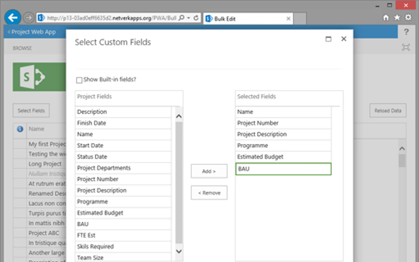Select Project Number in Project Fields
Image resolution: width=419 pixels, height=262 pixels.
click(123, 179)
